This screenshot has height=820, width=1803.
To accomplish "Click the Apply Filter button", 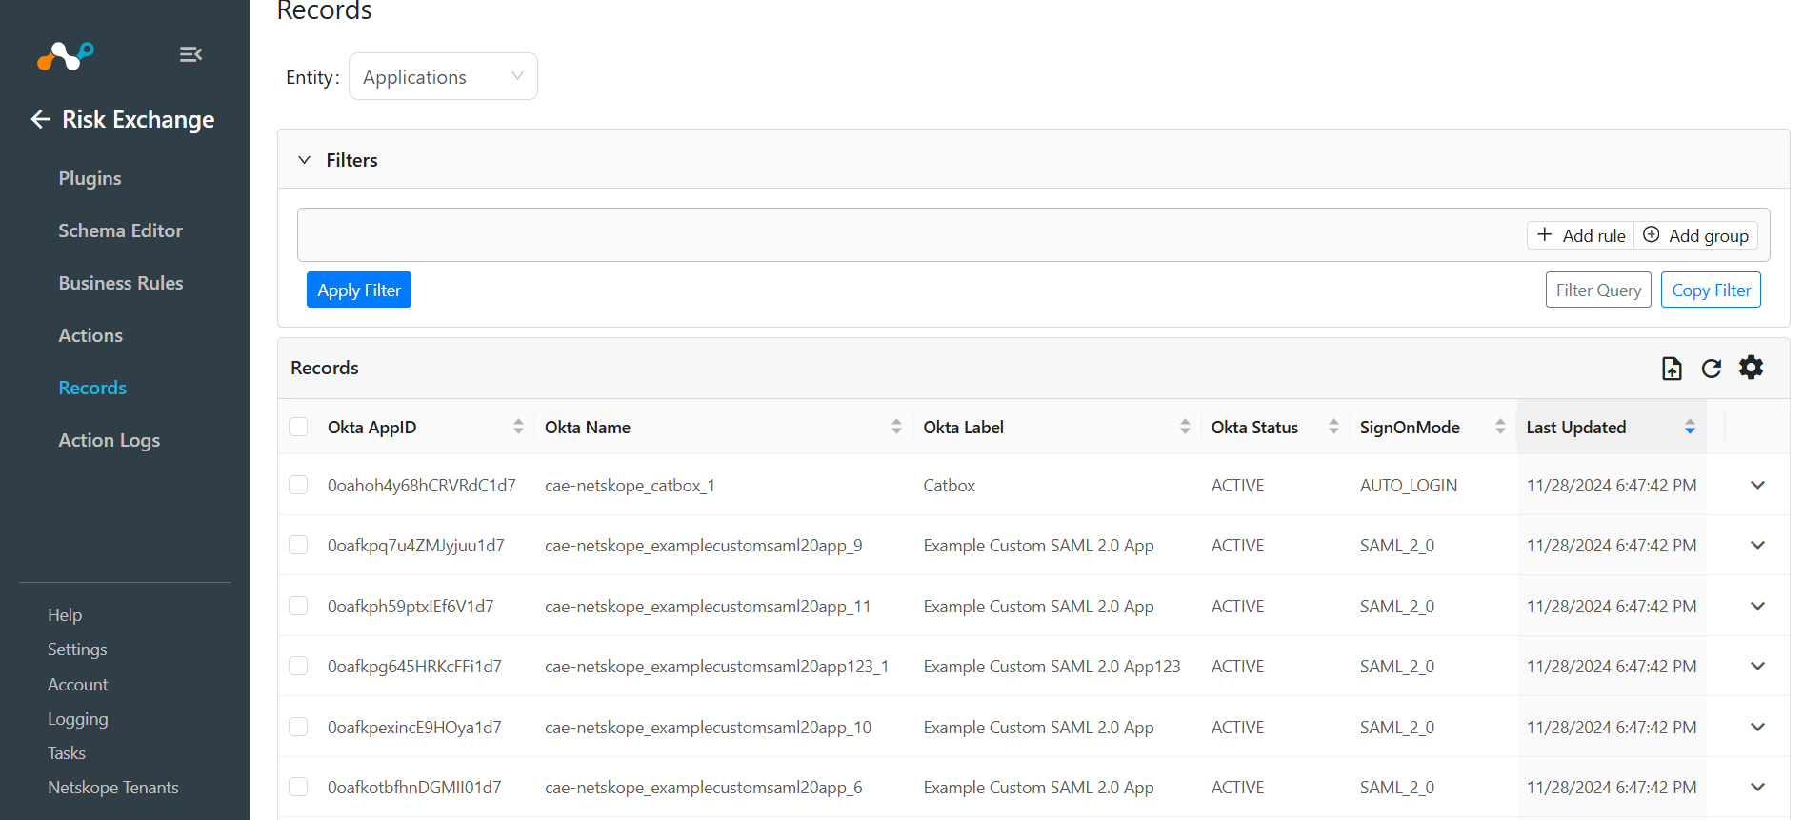I will tap(359, 290).
